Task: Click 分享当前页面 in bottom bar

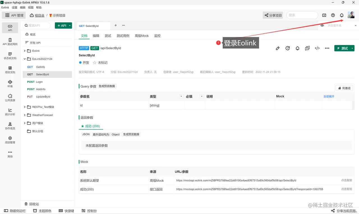Action: pyautogui.click(x=344, y=211)
